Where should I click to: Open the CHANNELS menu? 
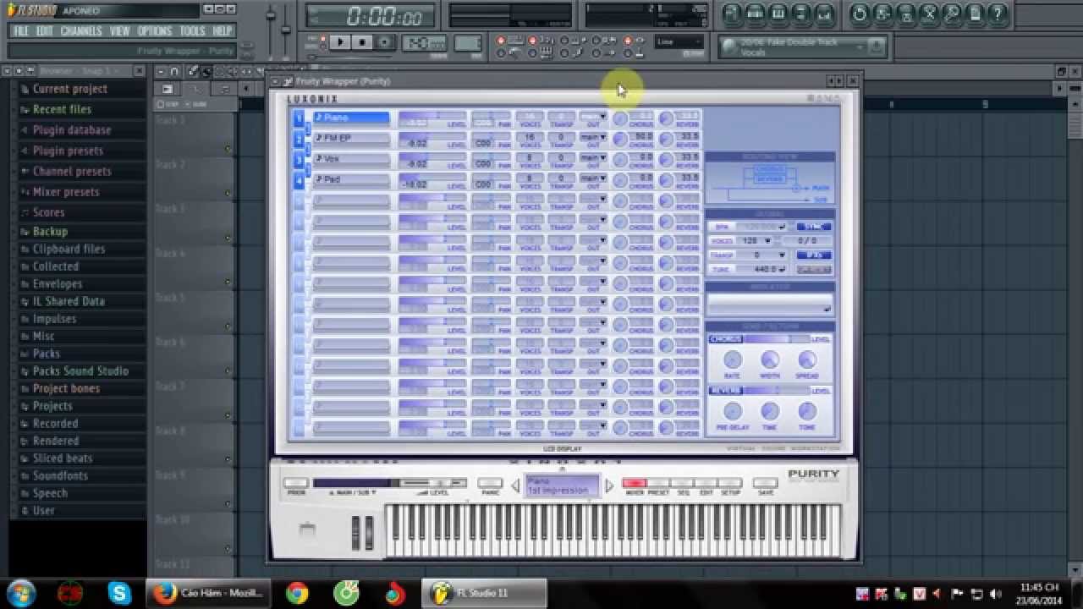[x=81, y=31]
